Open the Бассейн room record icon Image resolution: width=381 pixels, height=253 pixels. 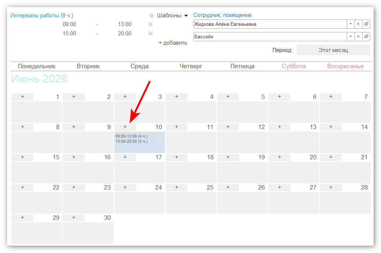pos(366,37)
